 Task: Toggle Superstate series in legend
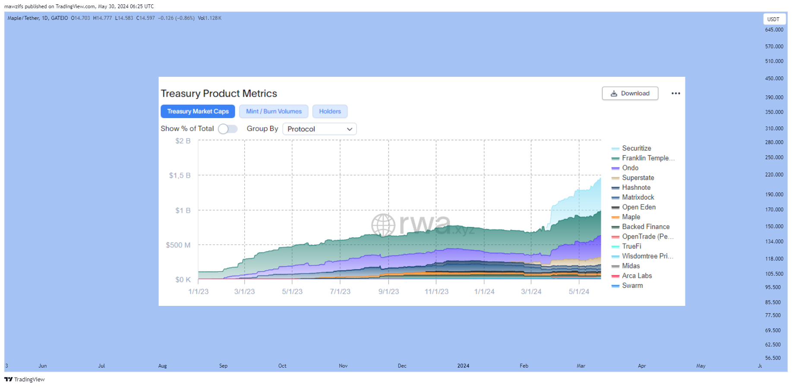633,178
